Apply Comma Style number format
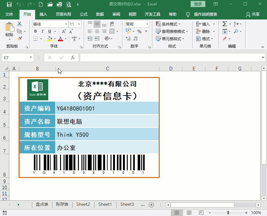 click(146, 32)
